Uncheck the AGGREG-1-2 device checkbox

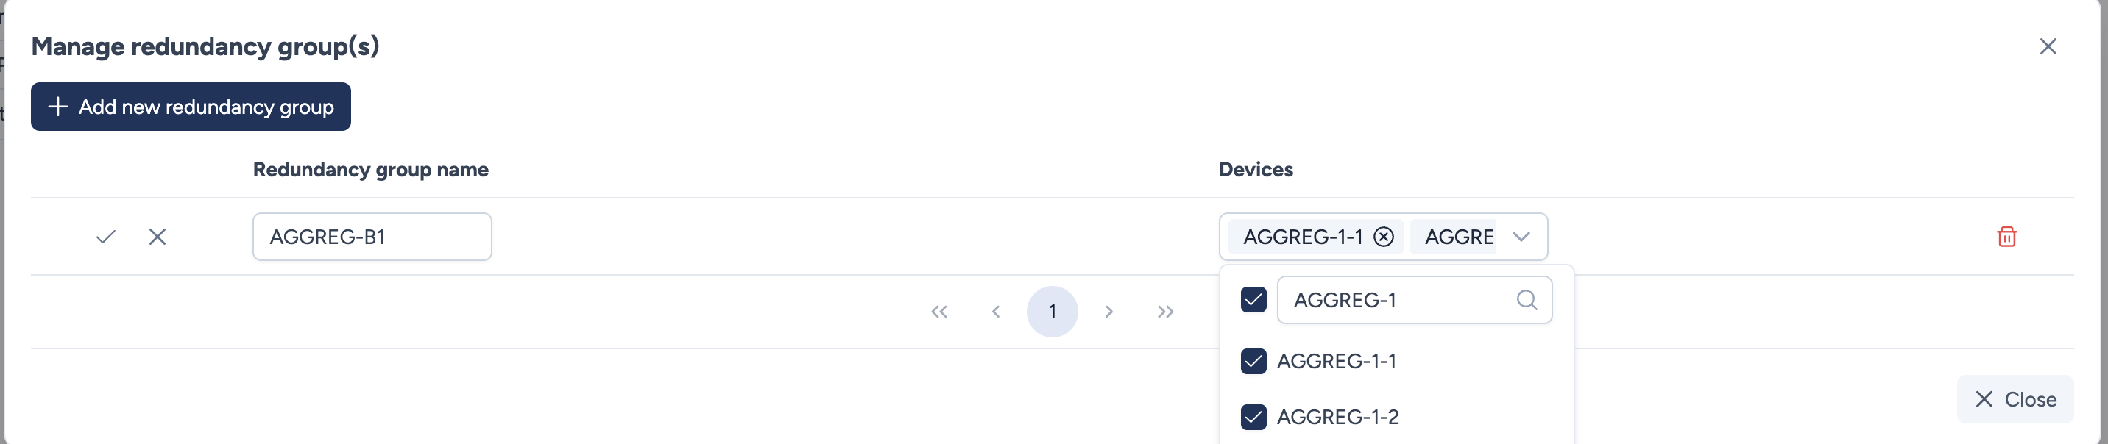(1253, 417)
